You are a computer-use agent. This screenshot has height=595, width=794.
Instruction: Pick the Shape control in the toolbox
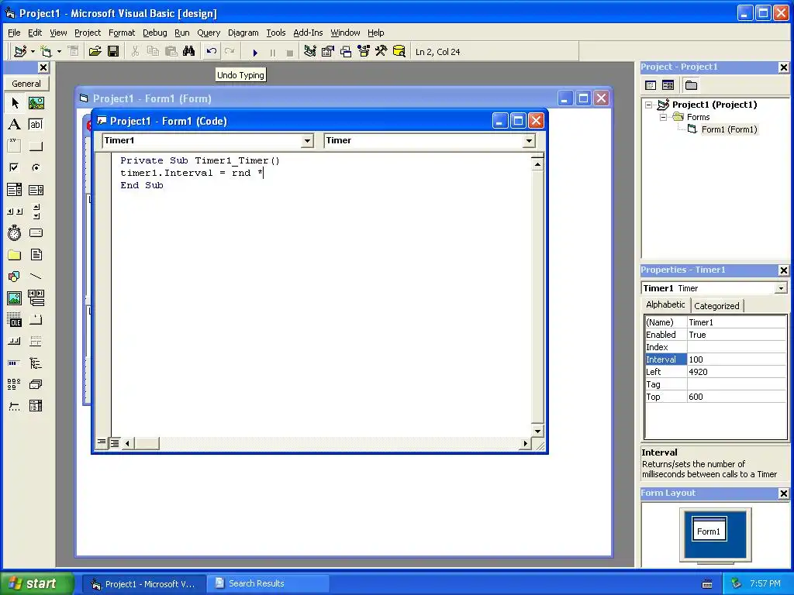point(15,277)
